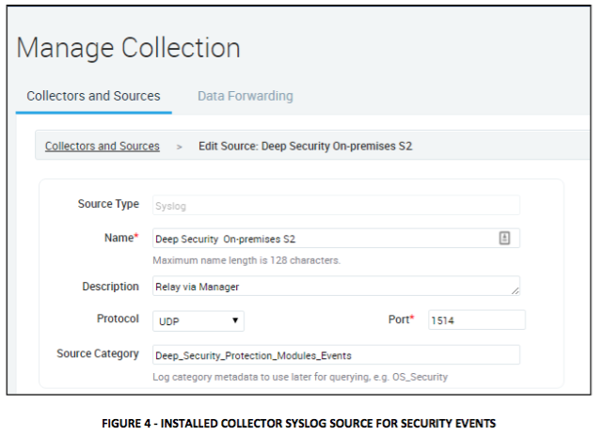Click the Figure 4 caption text
Viewport: 602px width, 436px height.
299,424
